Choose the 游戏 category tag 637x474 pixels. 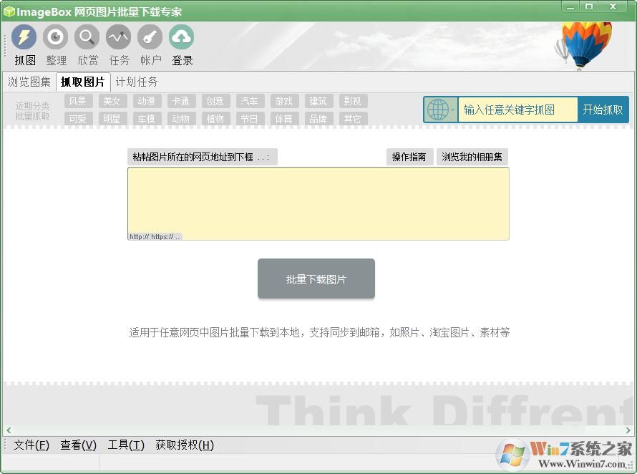[x=283, y=101]
